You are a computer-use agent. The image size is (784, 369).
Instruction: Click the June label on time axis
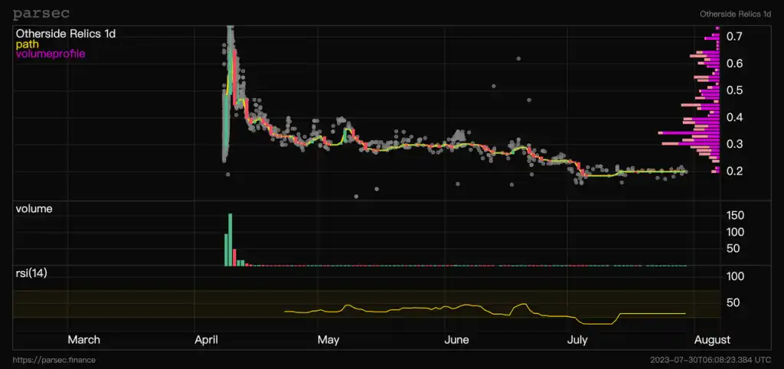click(x=456, y=340)
